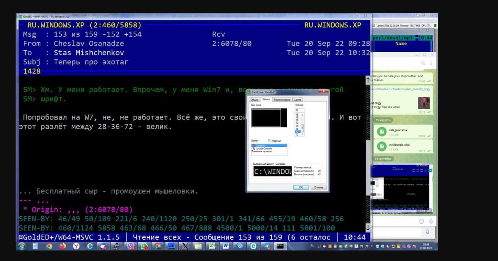Viewport: 498px width, 261px height.
Task: Open Telegram chat three-dot menu
Action: 431,63
